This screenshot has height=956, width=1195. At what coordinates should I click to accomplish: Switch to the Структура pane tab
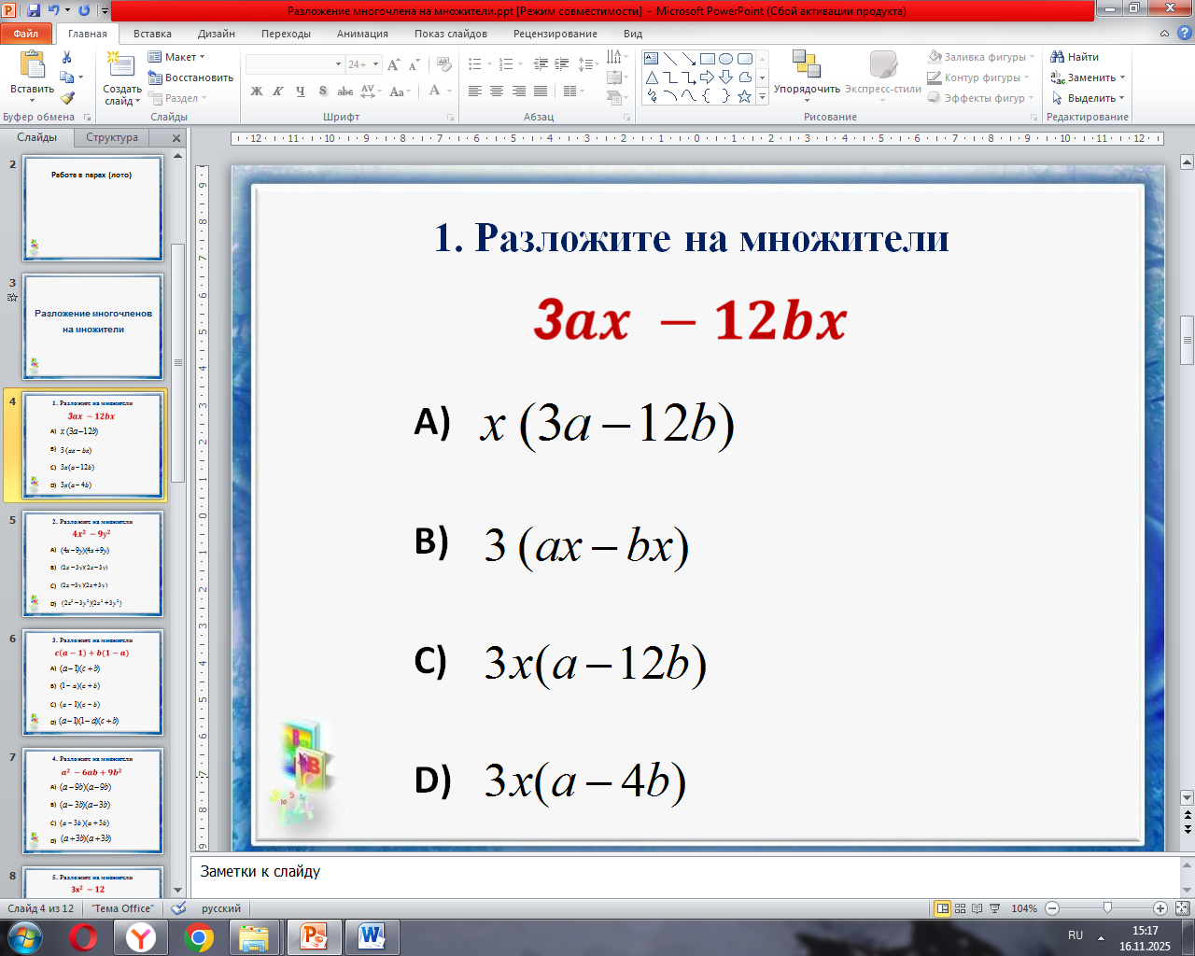pos(112,137)
